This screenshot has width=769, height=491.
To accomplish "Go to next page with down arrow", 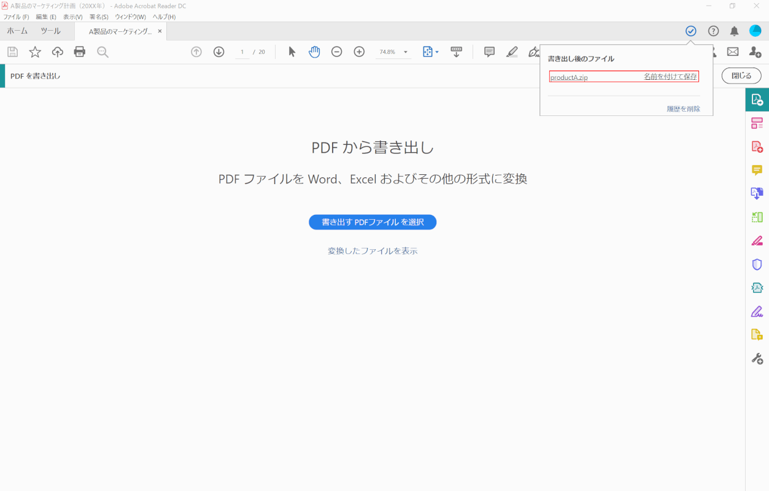I will 218,52.
